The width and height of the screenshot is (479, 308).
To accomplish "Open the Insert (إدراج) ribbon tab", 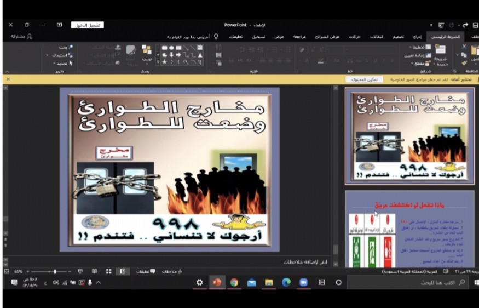I will pyautogui.click(x=417, y=37).
